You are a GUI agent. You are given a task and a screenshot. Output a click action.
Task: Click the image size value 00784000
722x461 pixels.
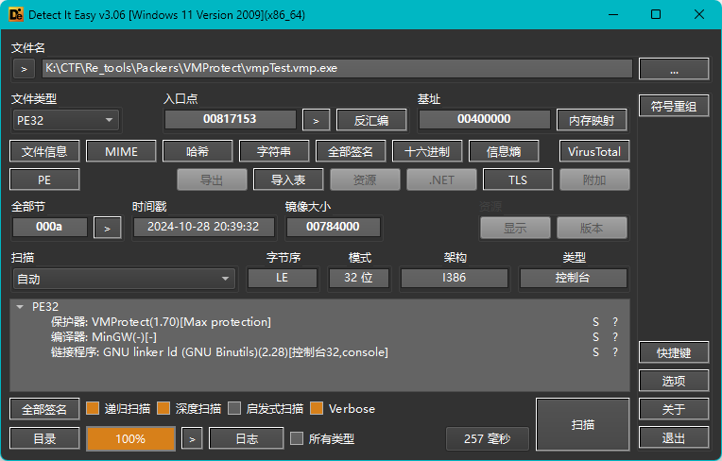click(333, 227)
